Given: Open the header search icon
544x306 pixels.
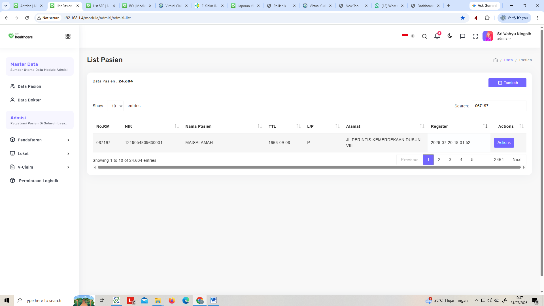Looking at the screenshot, I should 424,36.
